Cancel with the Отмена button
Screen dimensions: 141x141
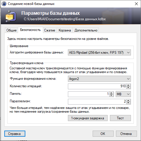(126, 133)
